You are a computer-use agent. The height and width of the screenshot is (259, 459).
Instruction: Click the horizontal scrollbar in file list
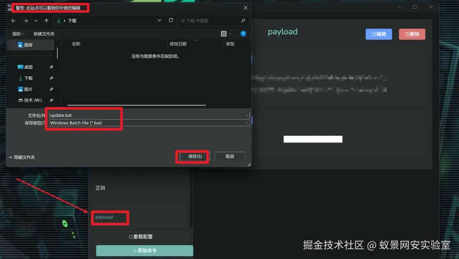[x=136, y=105]
